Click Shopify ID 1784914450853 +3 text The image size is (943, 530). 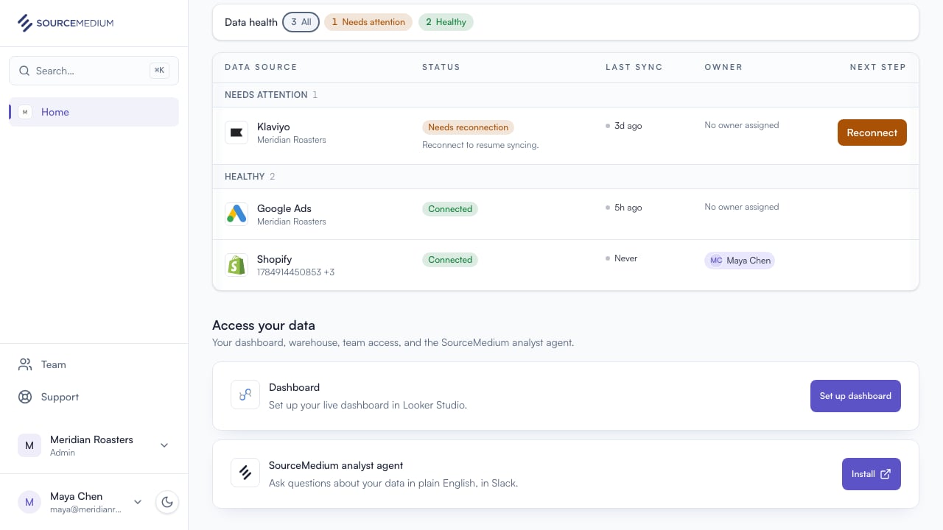(x=295, y=272)
